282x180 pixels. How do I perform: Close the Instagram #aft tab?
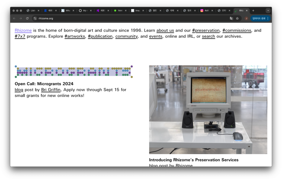212,11
